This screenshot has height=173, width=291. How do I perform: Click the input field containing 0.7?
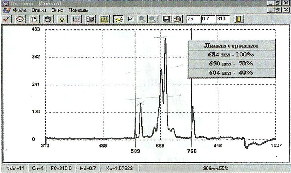click(x=208, y=19)
